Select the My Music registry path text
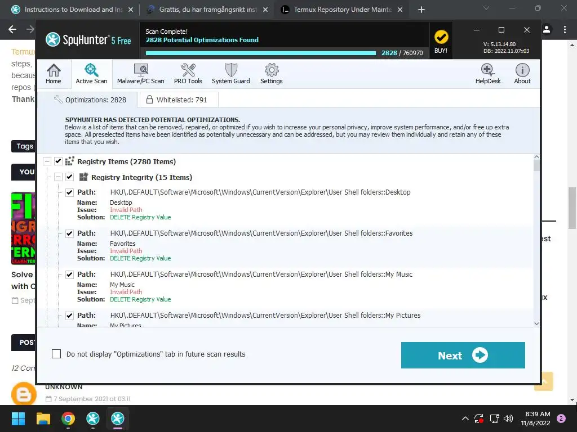The height and width of the screenshot is (432, 577). coord(261,274)
